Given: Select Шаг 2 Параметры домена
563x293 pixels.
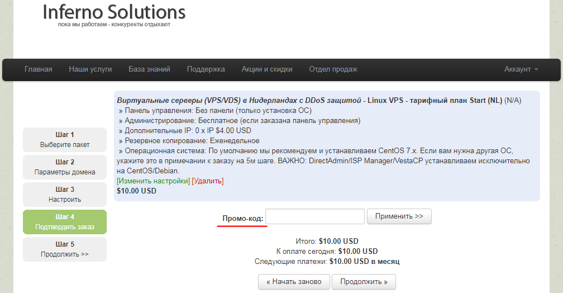Looking at the screenshot, I should 65,167.
